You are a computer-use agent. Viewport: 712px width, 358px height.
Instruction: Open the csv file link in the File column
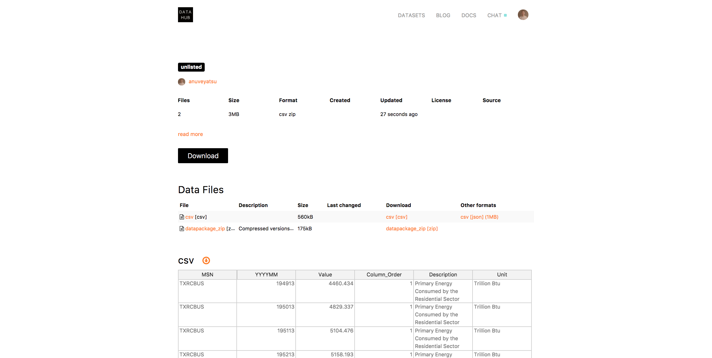[x=189, y=217]
